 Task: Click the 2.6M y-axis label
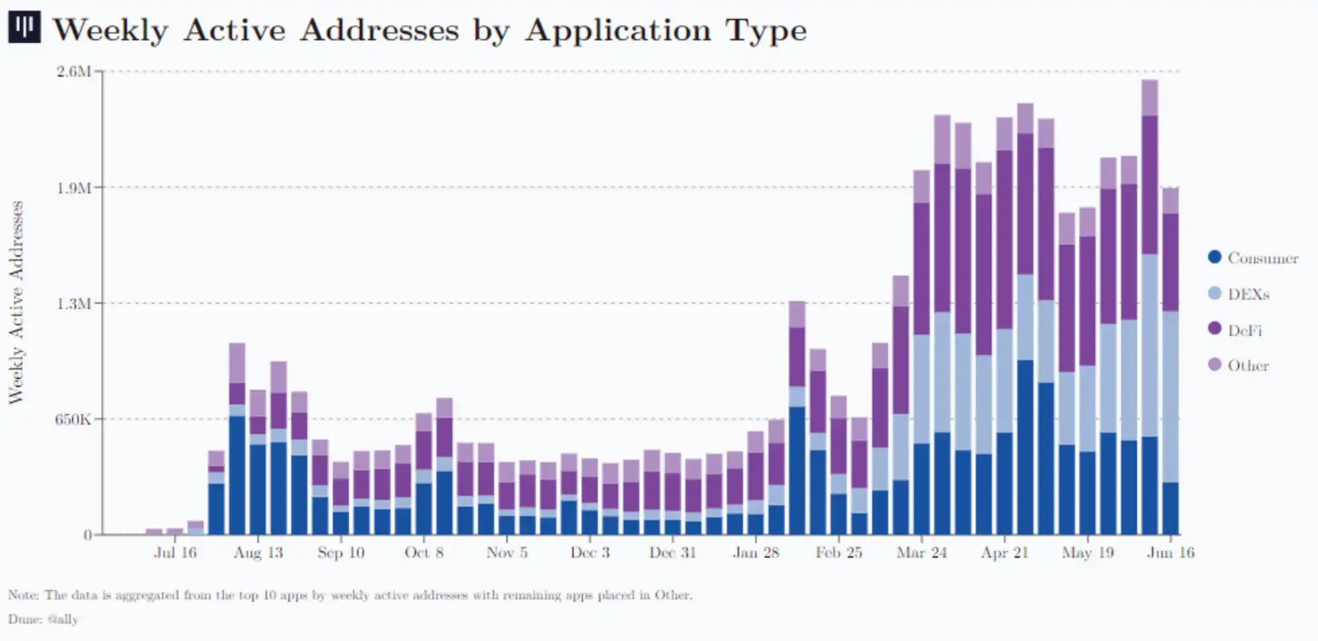click(x=73, y=71)
